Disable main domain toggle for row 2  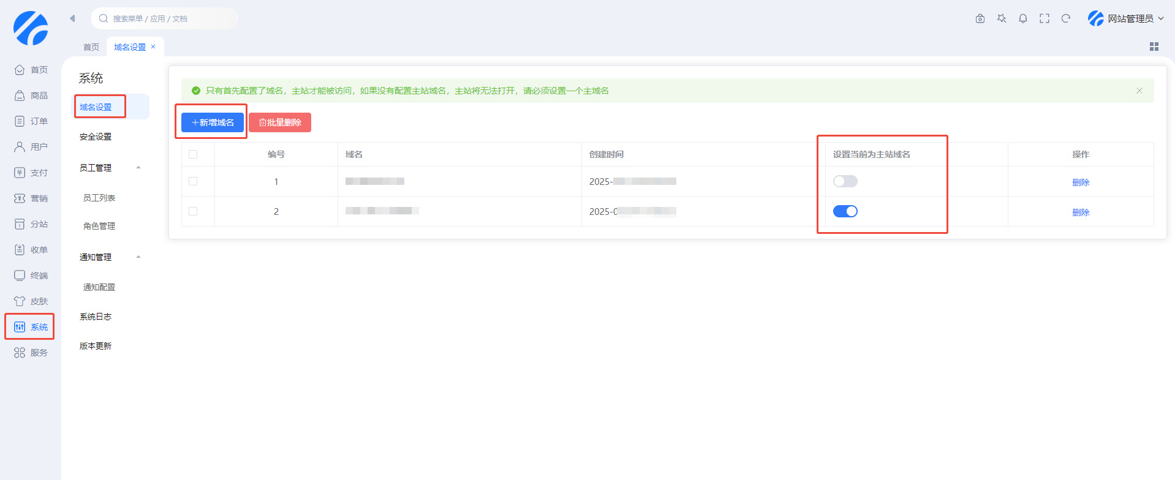coord(845,211)
